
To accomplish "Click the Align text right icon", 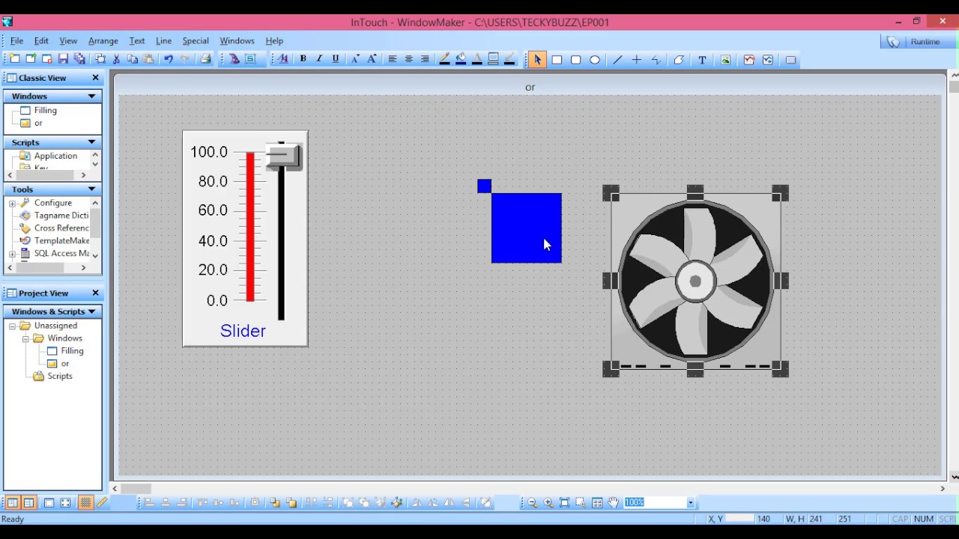I will click(425, 59).
